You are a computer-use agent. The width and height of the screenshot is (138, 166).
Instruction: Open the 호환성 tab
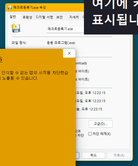click(27, 17)
